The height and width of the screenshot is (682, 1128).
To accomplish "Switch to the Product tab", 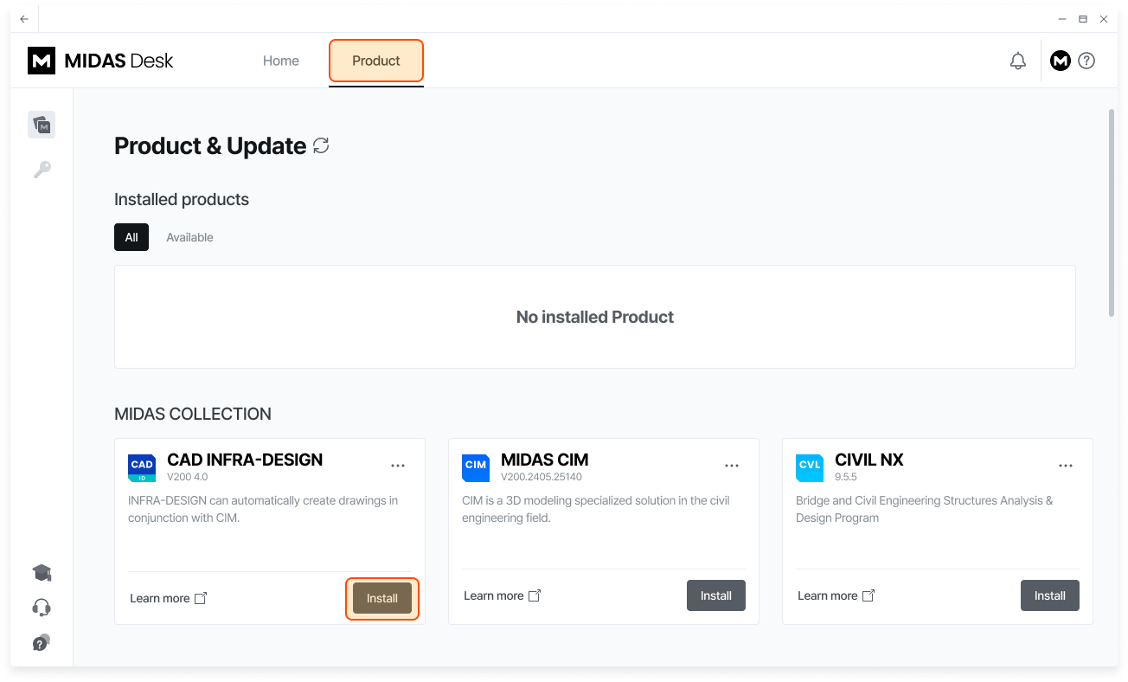I will [376, 61].
